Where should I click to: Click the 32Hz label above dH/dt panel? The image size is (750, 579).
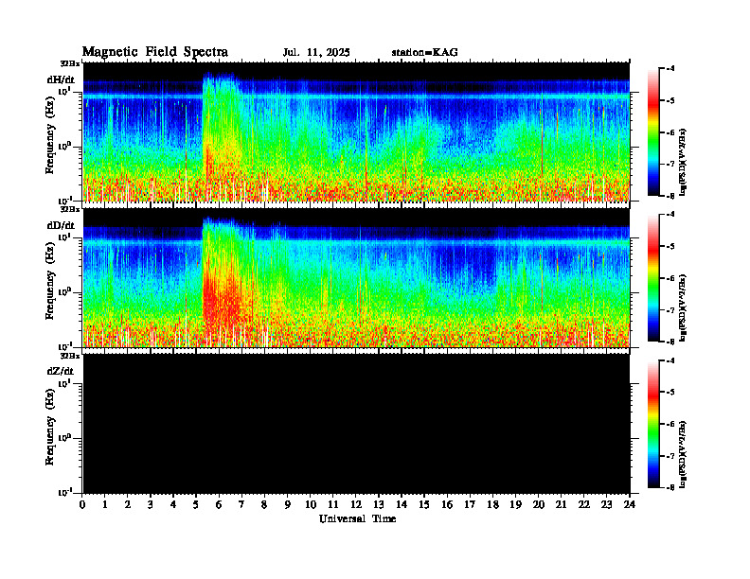tap(70, 63)
